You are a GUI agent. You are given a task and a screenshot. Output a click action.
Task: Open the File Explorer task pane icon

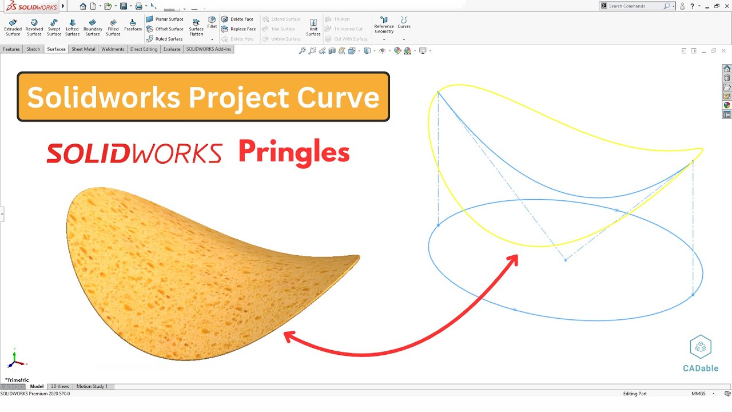(x=727, y=87)
